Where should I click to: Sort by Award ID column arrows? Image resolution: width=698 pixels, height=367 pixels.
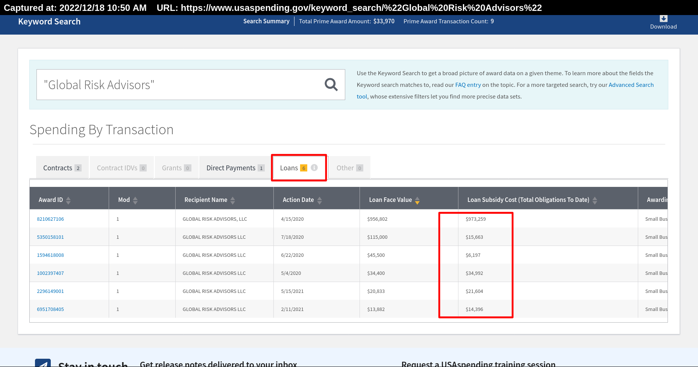pyautogui.click(x=68, y=200)
